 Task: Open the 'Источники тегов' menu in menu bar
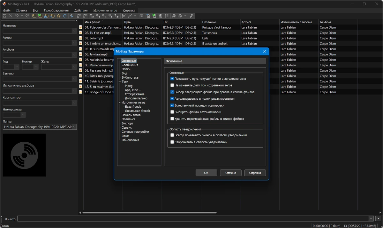click(105, 10)
